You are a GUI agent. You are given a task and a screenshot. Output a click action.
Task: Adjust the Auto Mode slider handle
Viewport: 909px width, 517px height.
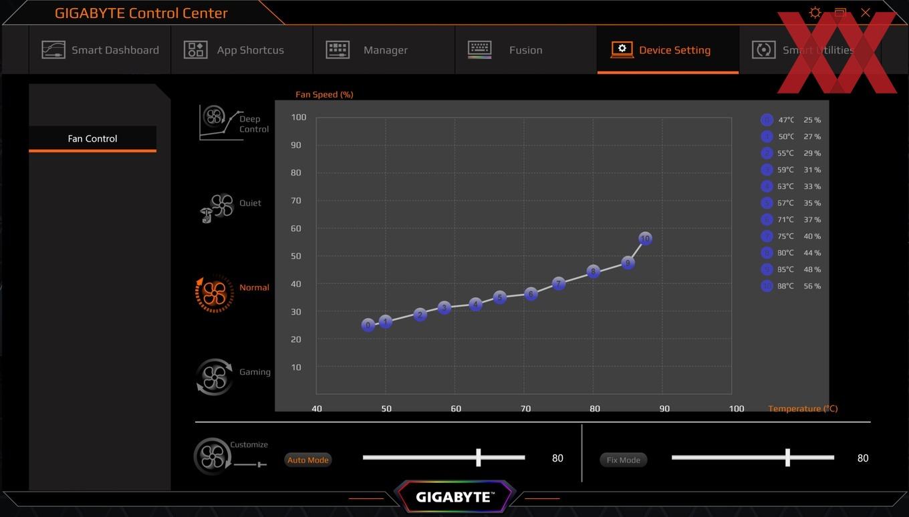click(479, 458)
